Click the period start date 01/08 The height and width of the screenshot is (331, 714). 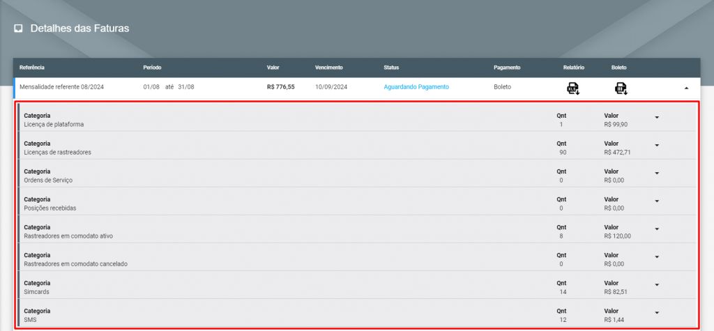pyautogui.click(x=151, y=86)
